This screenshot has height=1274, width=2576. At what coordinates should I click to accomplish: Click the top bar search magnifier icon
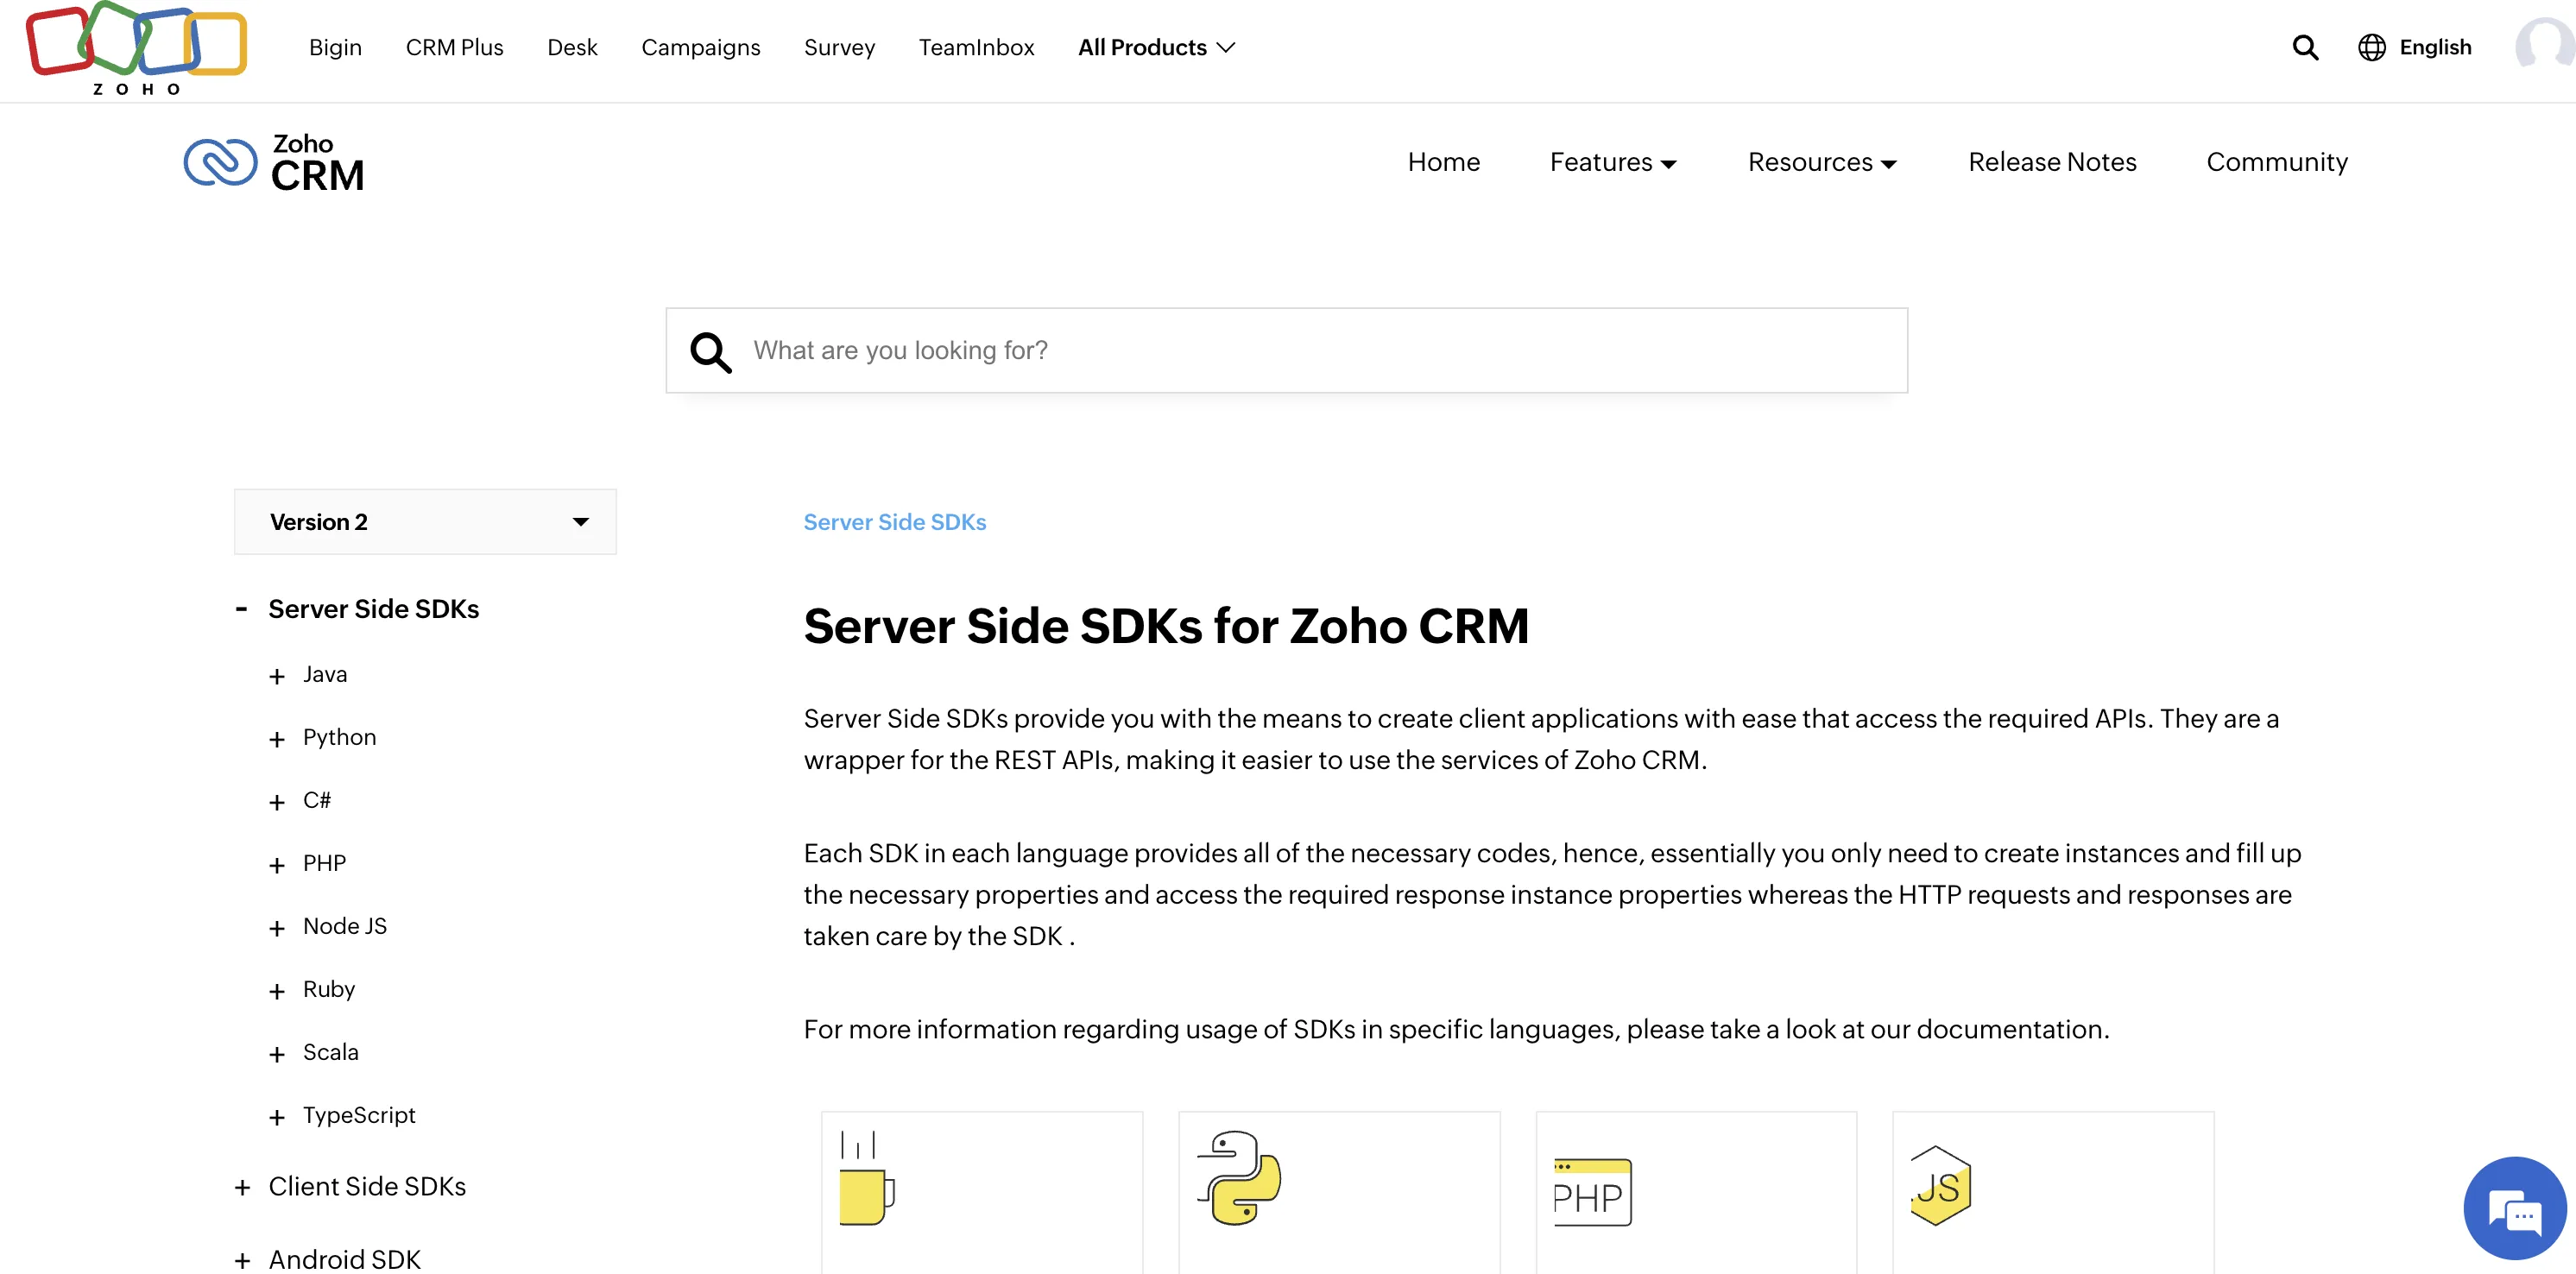point(2305,47)
